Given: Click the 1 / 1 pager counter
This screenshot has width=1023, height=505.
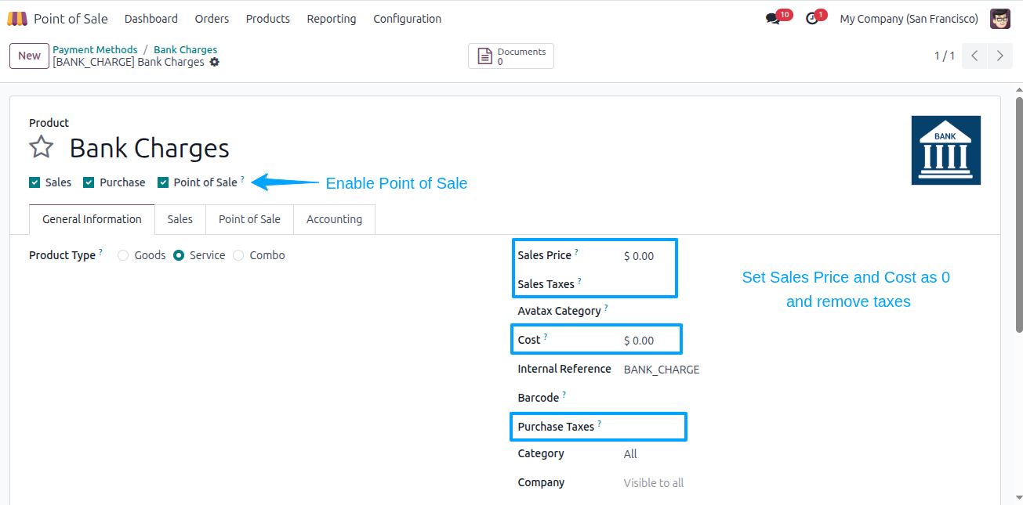Looking at the screenshot, I should coord(945,56).
